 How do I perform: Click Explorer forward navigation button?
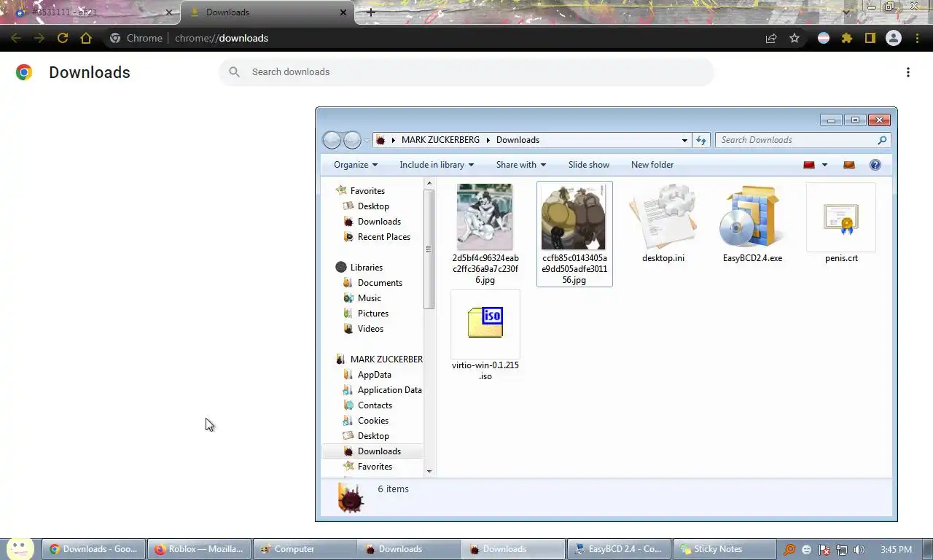point(352,140)
